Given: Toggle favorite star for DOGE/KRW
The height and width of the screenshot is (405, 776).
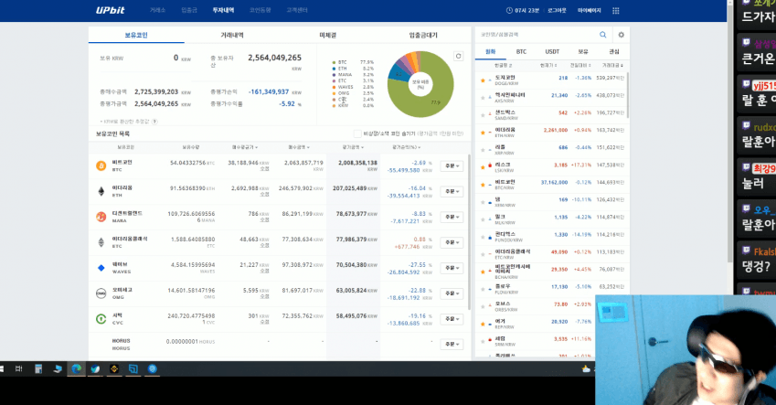Looking at the screenshot, I should [483, 80].
